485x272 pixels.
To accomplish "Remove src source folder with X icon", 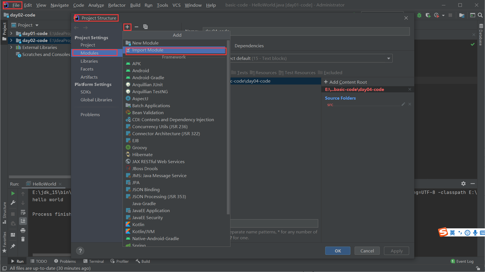I will point(410,104).
